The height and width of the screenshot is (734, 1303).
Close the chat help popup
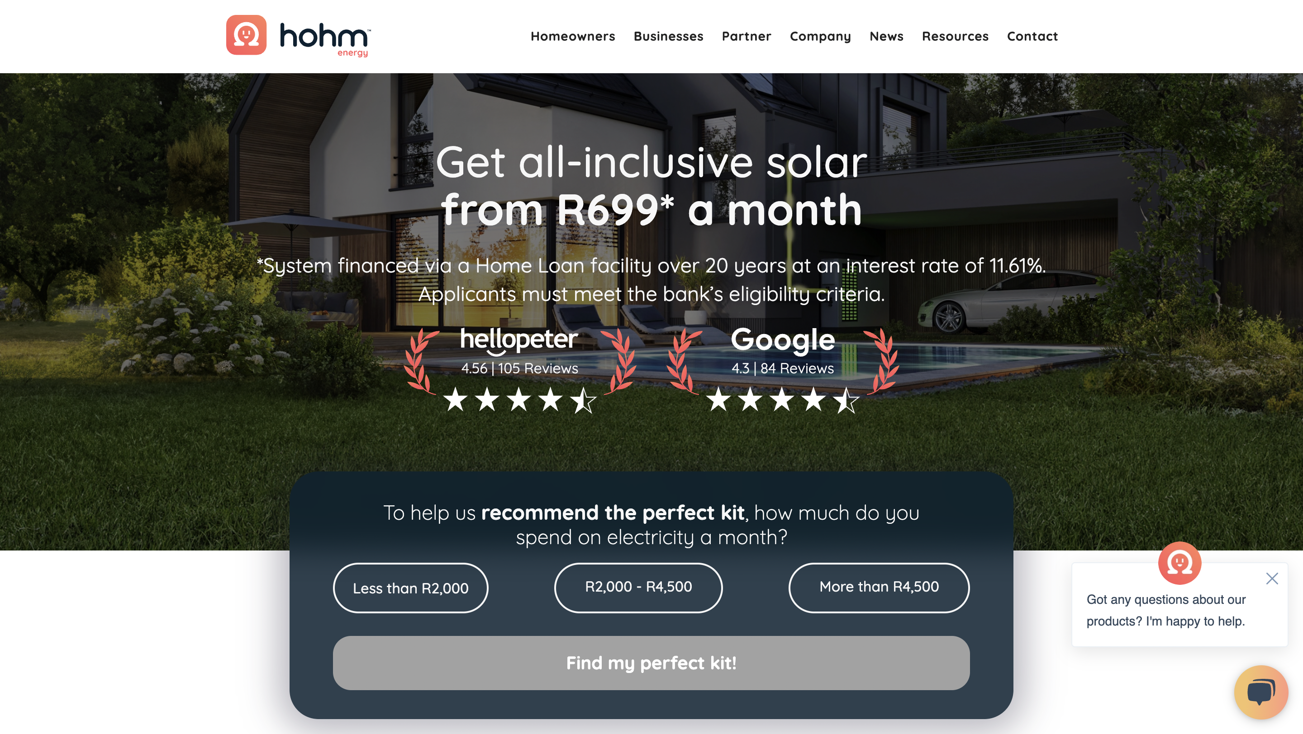(x=1272, y=579)
